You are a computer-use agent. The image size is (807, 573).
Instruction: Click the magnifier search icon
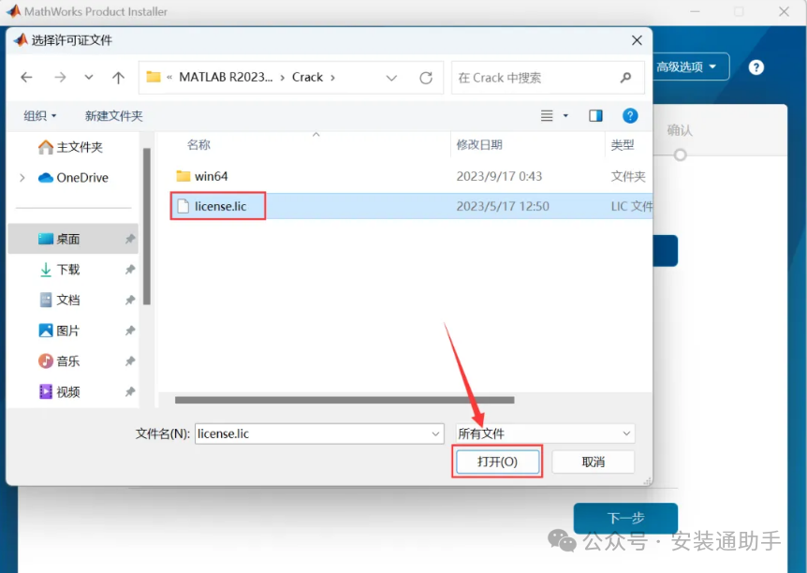625,78
